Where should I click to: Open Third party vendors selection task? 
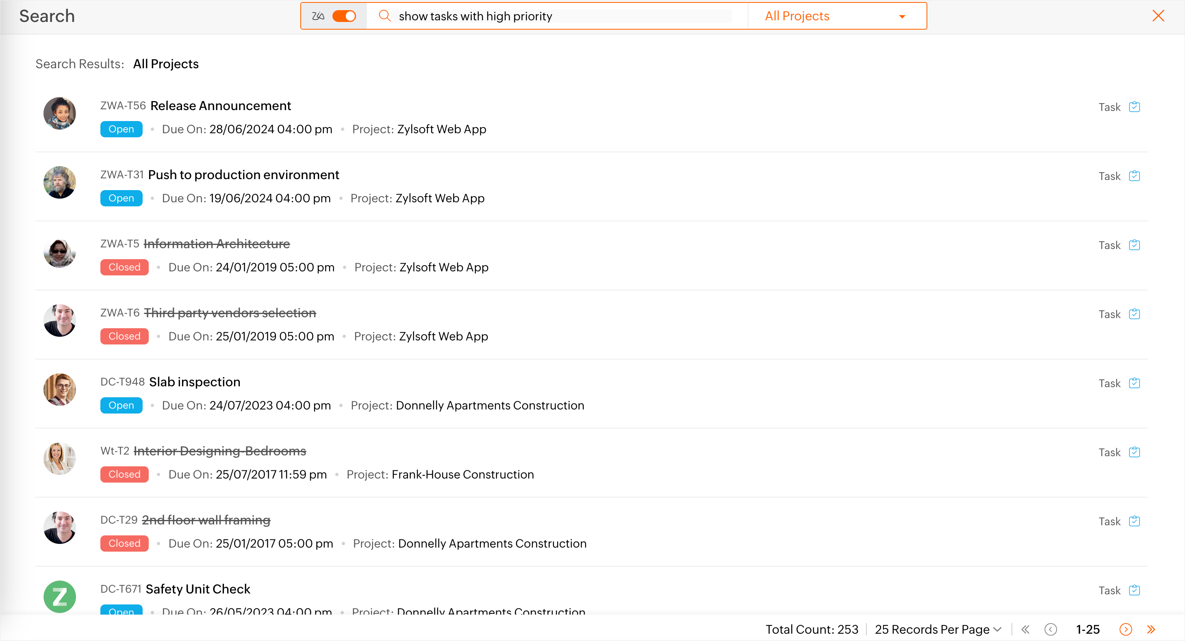230,313
